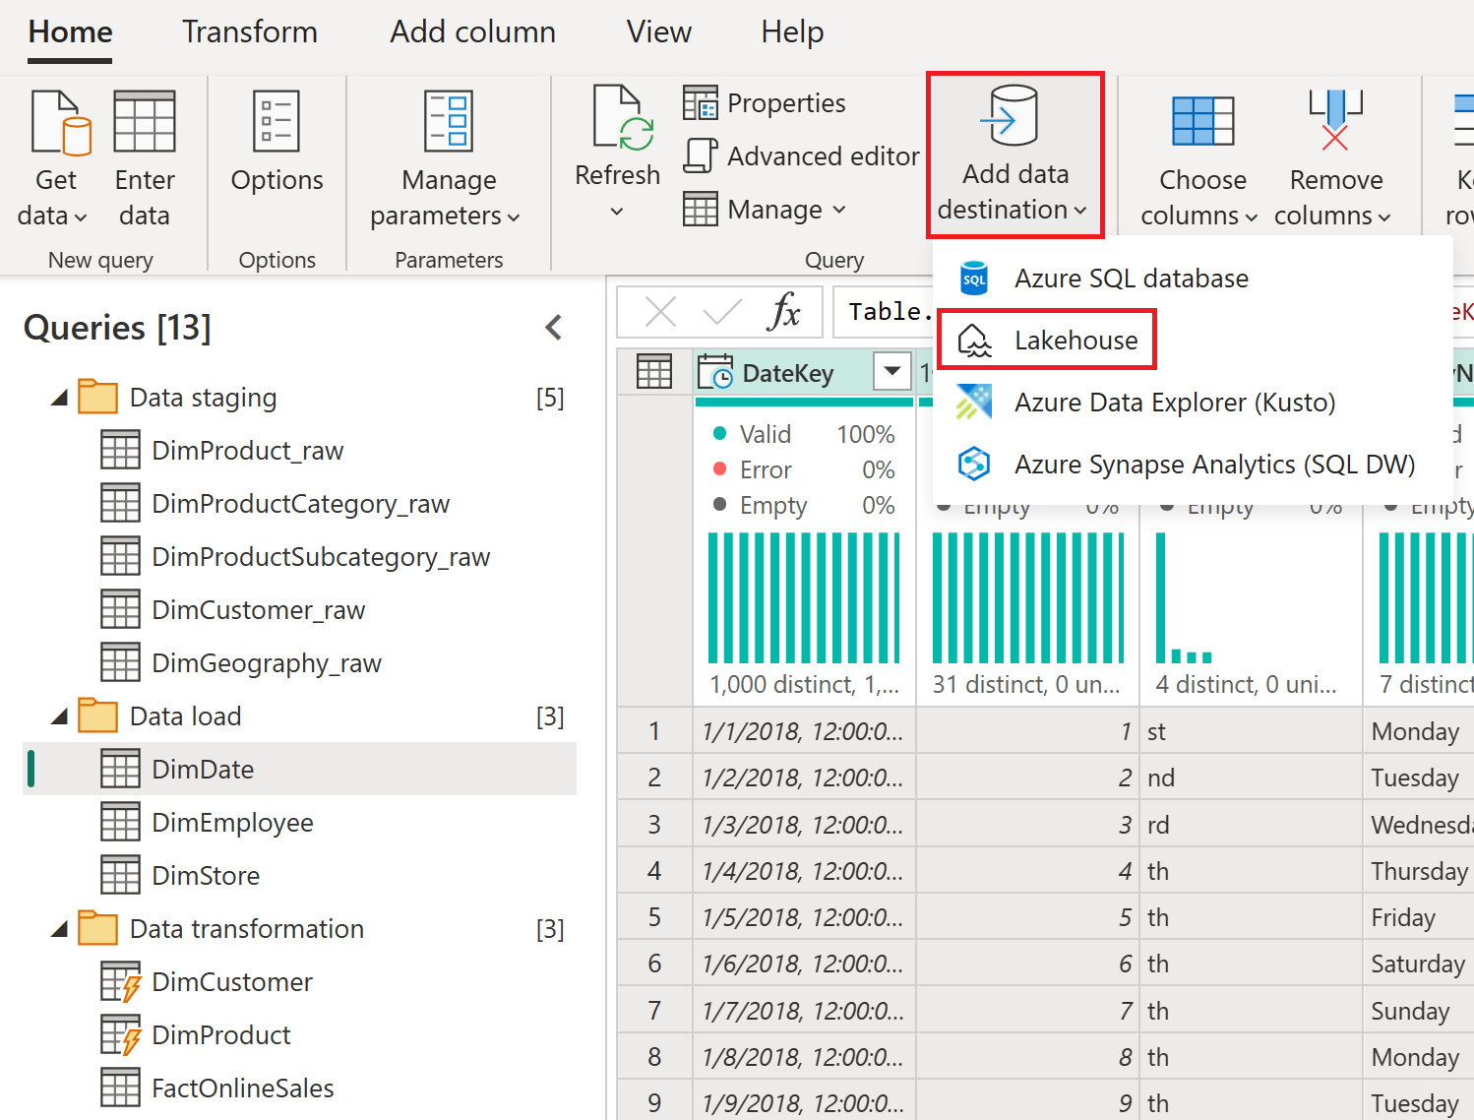Click the table select-all corner icon
The image size is (1474, 1120).
pos(654,372)
